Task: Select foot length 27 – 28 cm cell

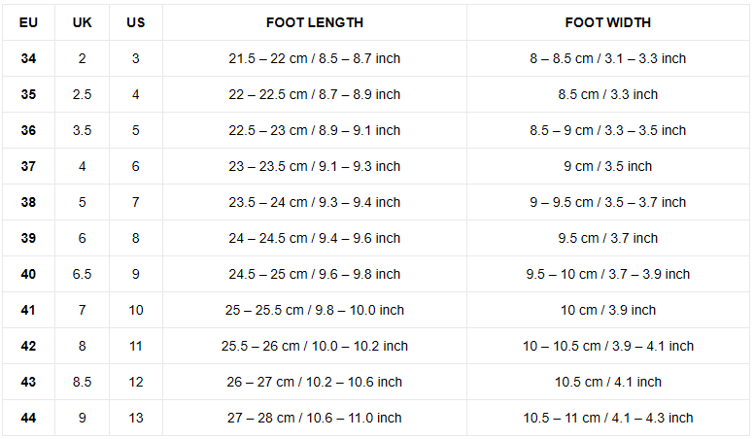Action: click(315, 418)
